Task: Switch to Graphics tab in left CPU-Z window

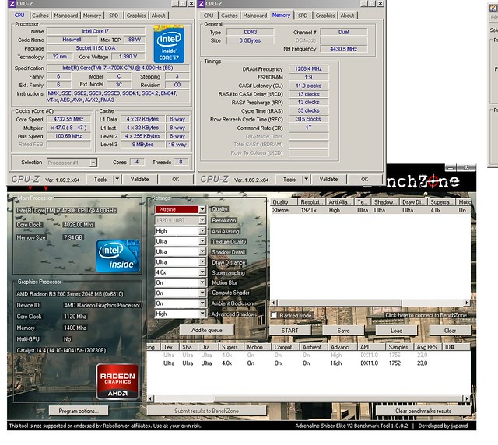Action: click(x=136, y=16)
